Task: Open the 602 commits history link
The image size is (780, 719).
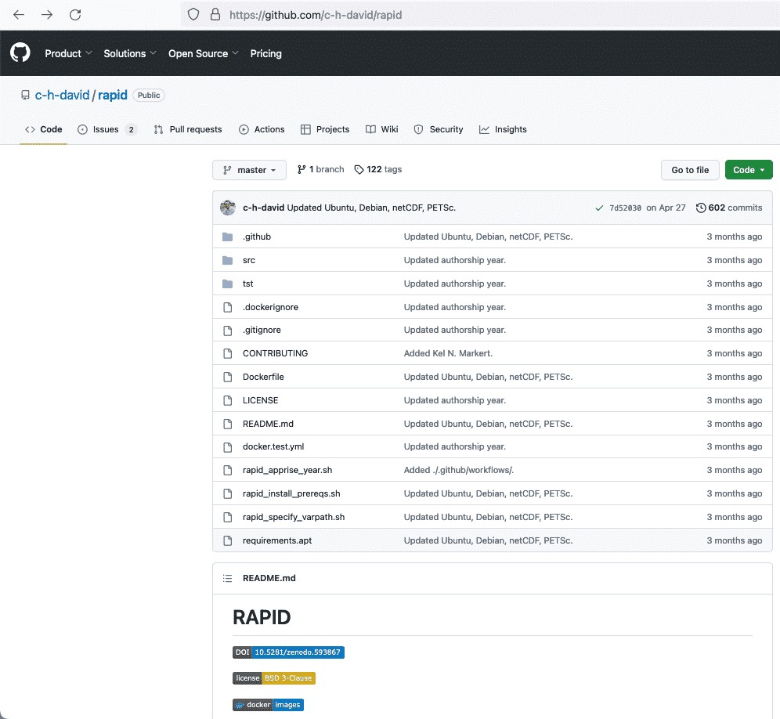Action: pyautogui.click(x=729, y=208)
